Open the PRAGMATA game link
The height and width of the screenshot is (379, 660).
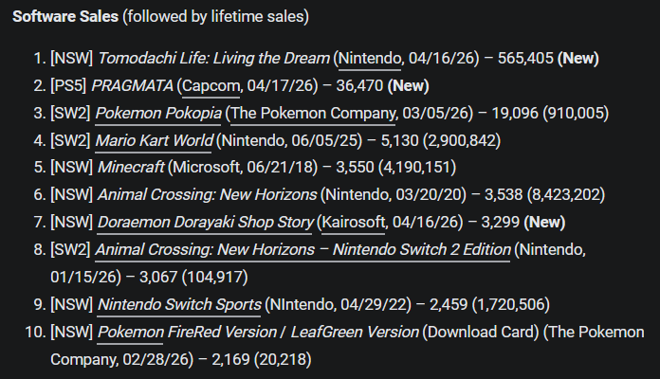(133, 86)
